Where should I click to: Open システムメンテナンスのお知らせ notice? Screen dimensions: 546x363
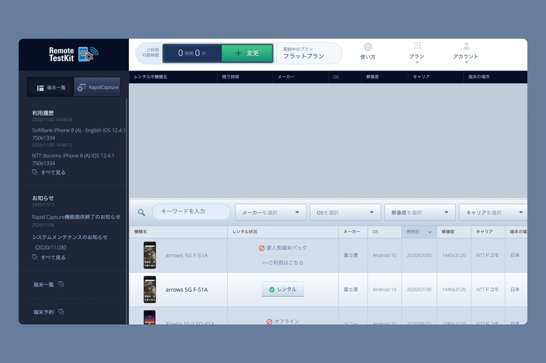(x=70, y=242)
